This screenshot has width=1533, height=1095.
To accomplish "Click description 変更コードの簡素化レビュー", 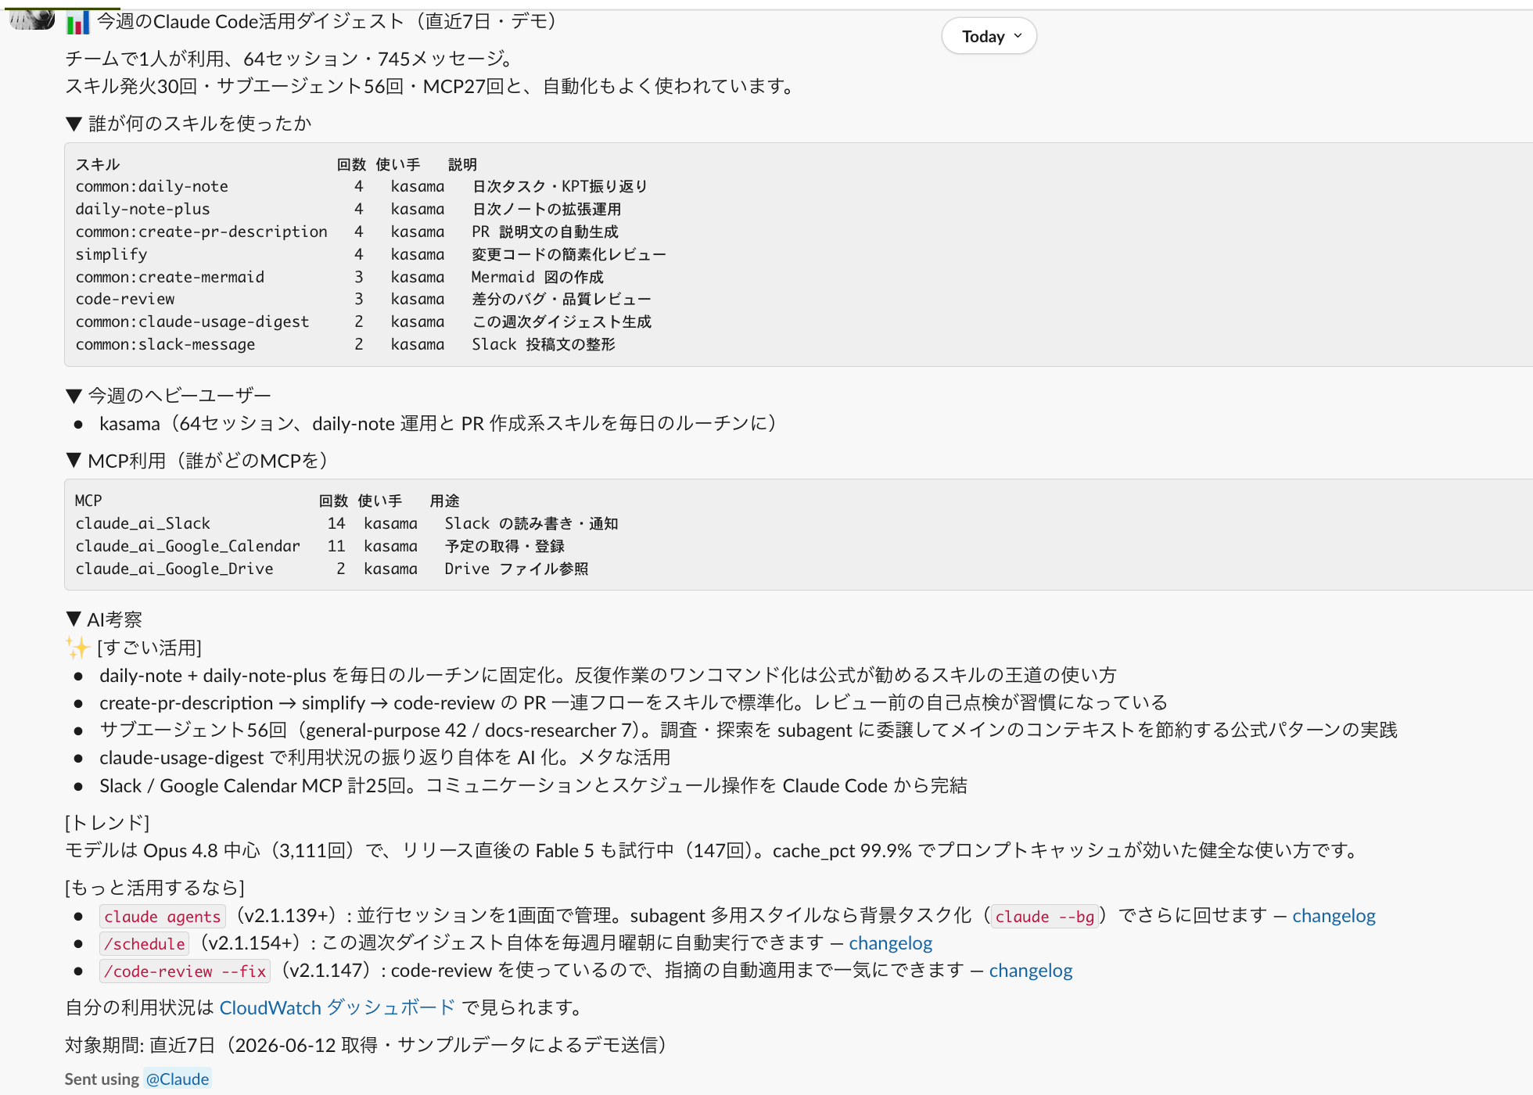I will pos(569,254).
